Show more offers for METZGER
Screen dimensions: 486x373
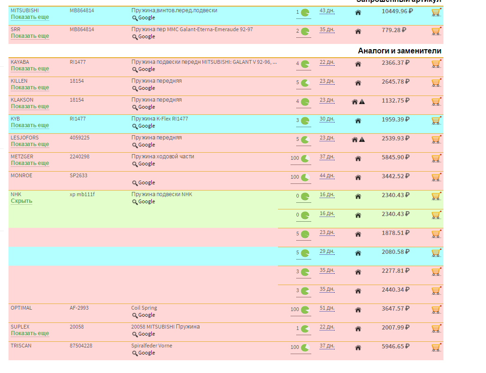(30, 163)
